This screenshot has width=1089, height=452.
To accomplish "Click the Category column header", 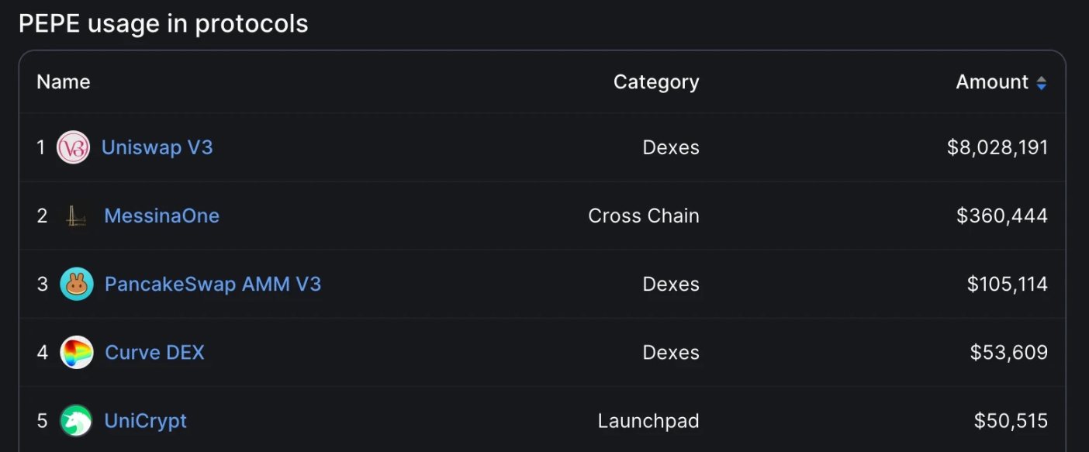I will point(656,82).
